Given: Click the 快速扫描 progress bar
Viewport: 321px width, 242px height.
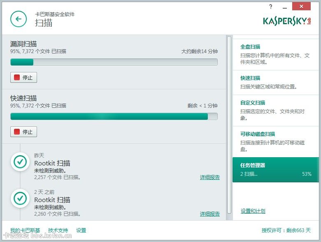Looking at the screenshot, I should (x=114, y=116).
